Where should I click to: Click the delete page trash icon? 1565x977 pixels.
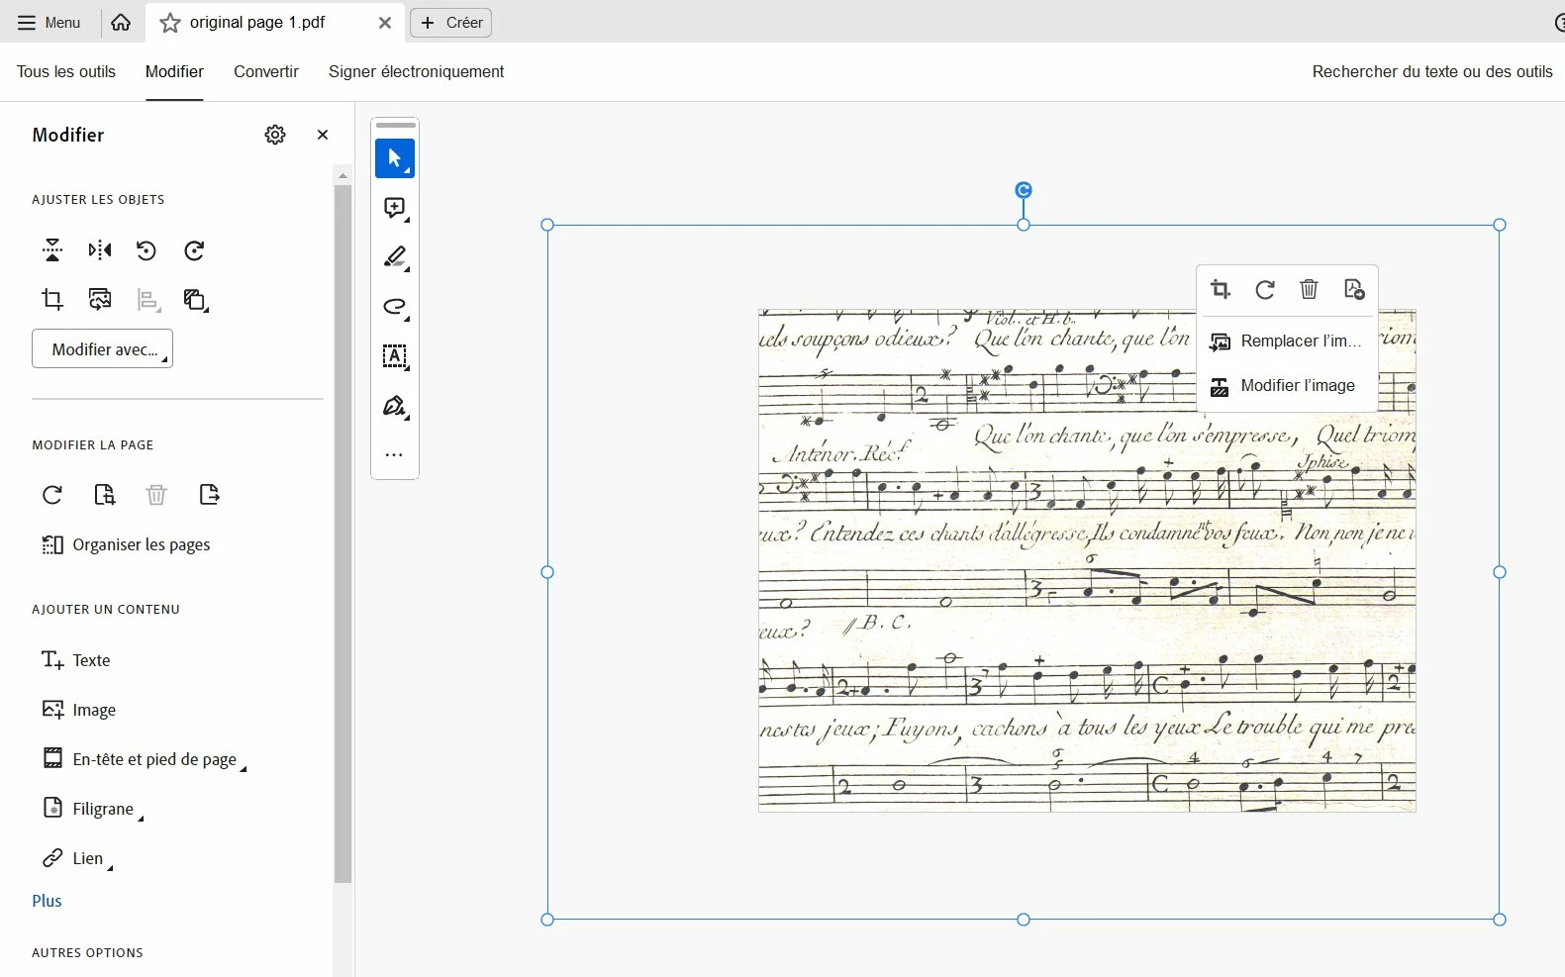click(156, 495)
